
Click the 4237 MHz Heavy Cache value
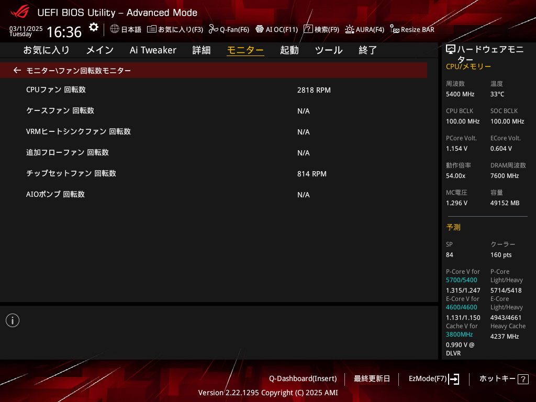click(x=505, y=337)
